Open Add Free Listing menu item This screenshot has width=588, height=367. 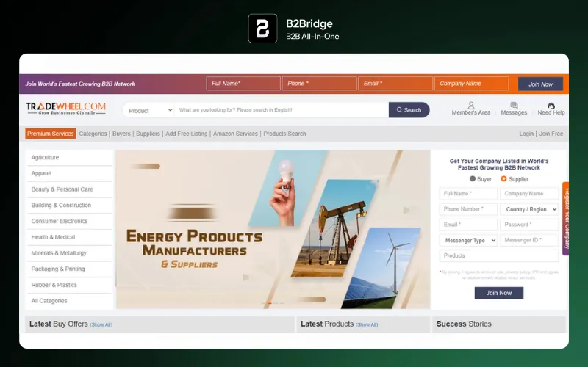(x=187, y=134)
